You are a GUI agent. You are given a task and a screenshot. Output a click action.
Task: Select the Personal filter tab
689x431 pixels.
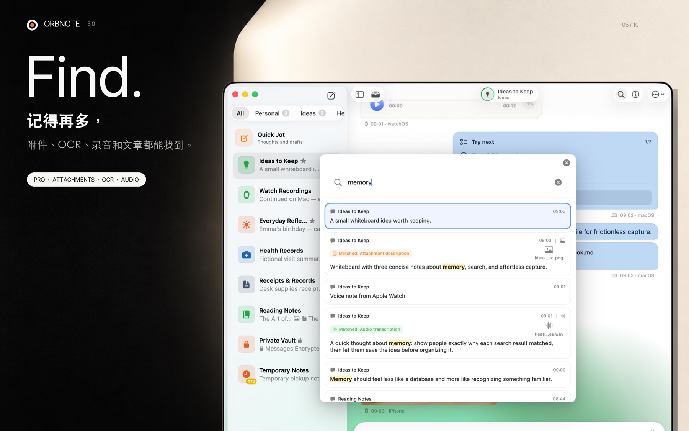click(271, 113)
